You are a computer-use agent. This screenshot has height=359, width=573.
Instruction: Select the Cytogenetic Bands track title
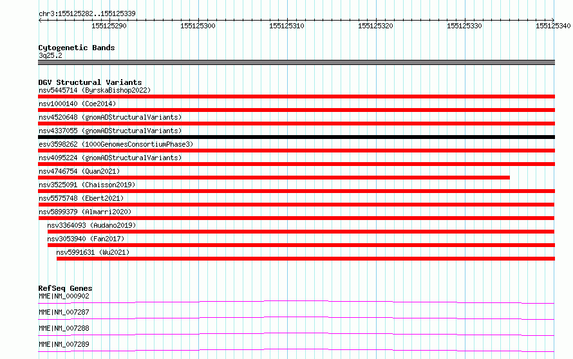(x=77, y=48)
